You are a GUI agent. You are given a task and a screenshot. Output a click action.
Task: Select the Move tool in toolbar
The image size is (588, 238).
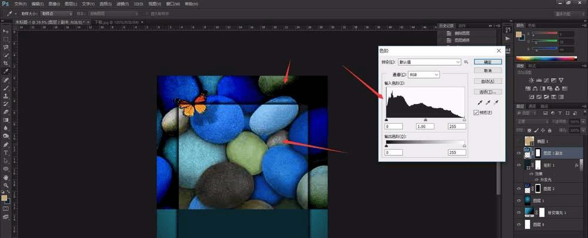point(6,31)
